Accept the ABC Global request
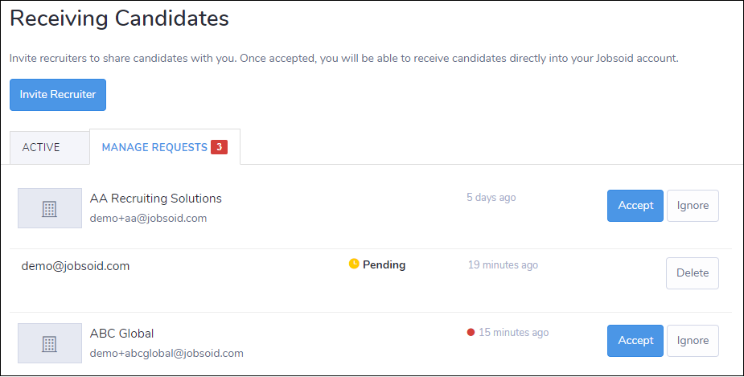Screen dimensions: 744x377 point(635,341)
